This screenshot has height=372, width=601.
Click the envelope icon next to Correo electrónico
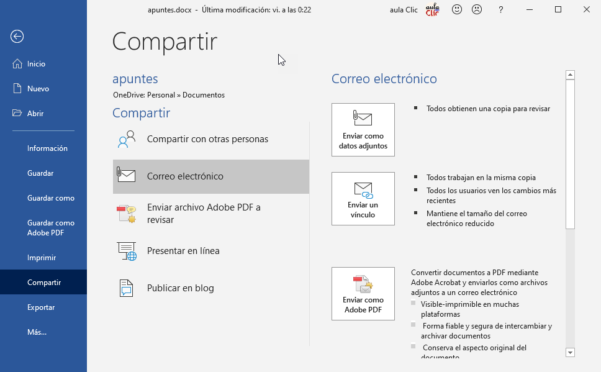[x=127, y=176]
